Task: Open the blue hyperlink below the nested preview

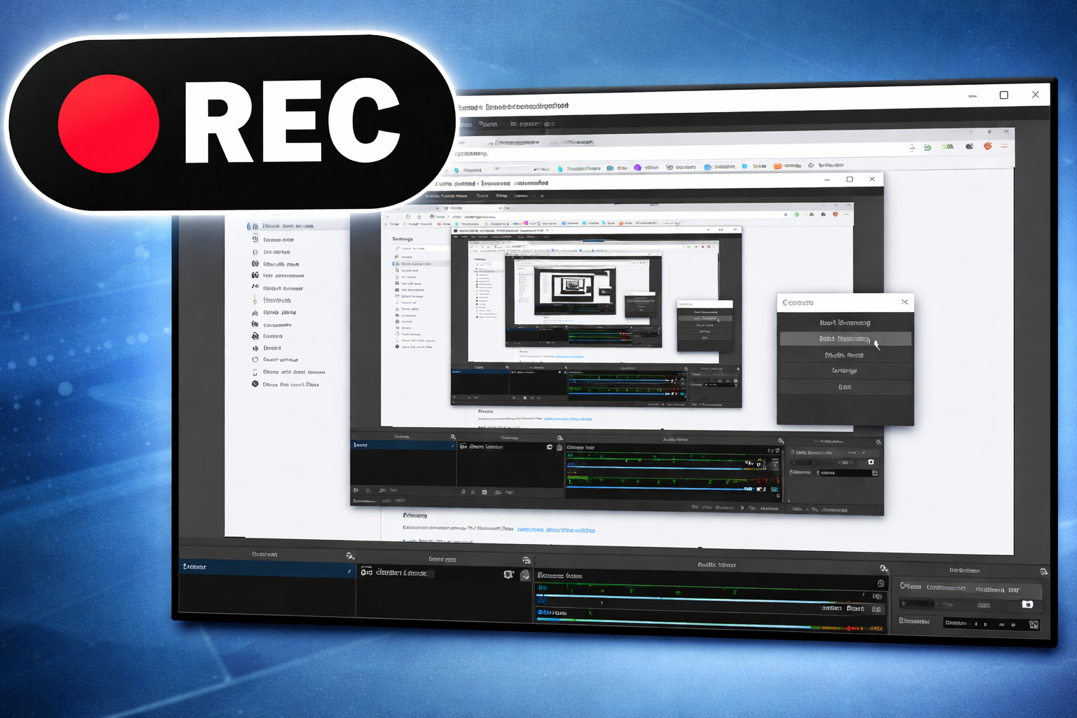Action: coord(556,530)
